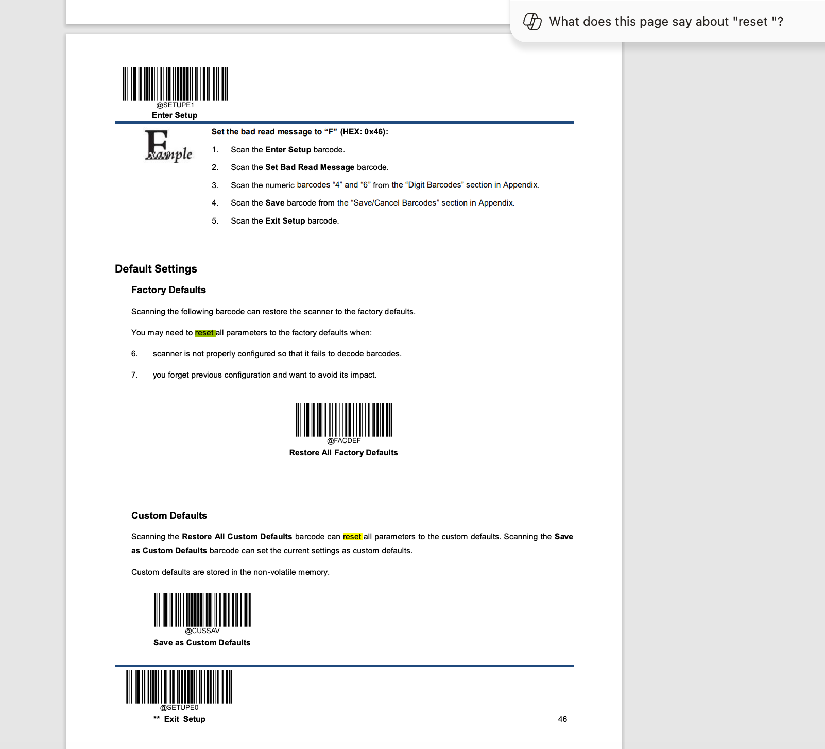Click the 'Default Settings' section heading

[x=156, y=269]
